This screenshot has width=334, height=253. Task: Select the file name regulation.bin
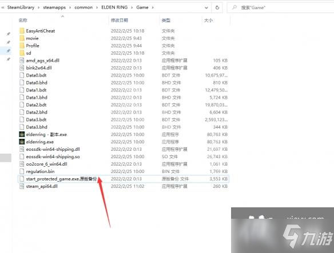(40, 171)
